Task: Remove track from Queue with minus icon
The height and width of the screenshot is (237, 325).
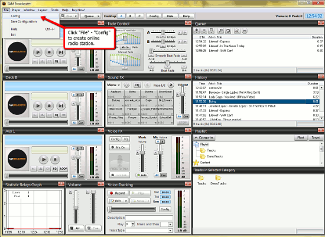Action: (204, 31)
